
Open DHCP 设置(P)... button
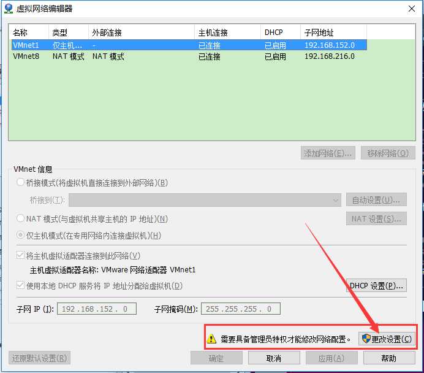coord(376,285)
